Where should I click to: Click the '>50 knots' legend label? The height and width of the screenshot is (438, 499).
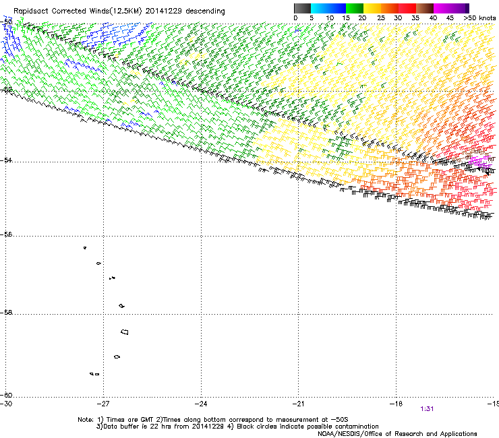click(479, 18)
